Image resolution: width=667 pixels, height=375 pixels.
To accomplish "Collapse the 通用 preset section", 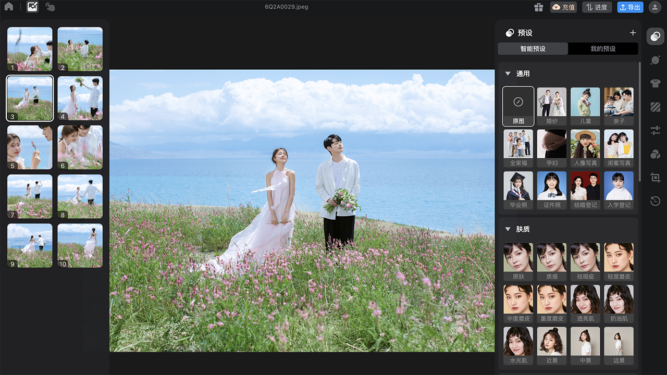I will pyautogui.click(x=508, y=74).
